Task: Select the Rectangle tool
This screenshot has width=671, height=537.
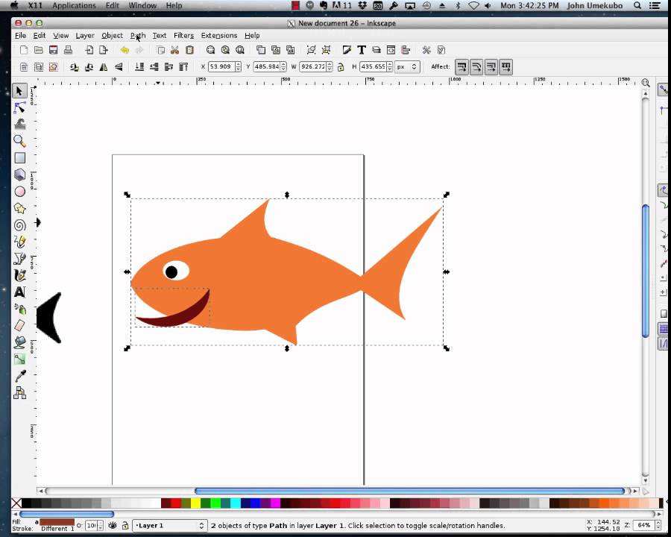Action: click(x=20, y=158)
